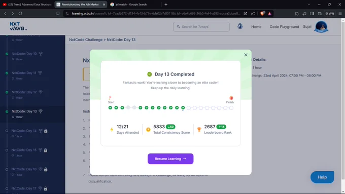Click the timer icon beside search
This screenshot has width=345, height=194.
point(240,26)
